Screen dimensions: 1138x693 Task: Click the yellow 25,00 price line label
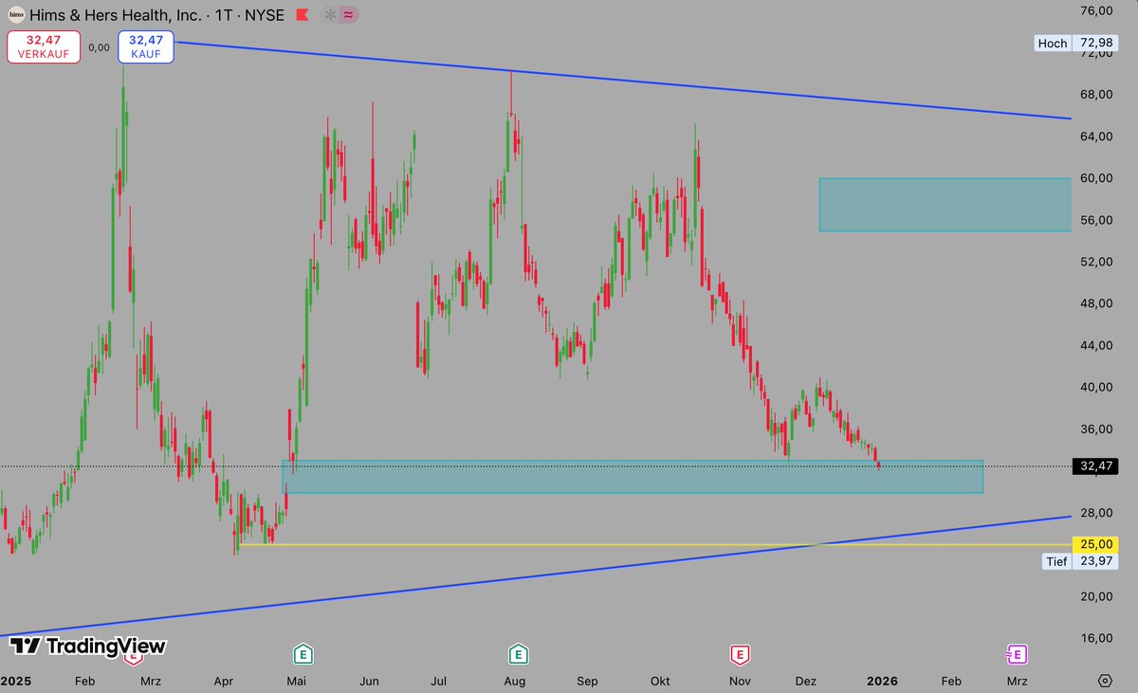point(1094,544)
